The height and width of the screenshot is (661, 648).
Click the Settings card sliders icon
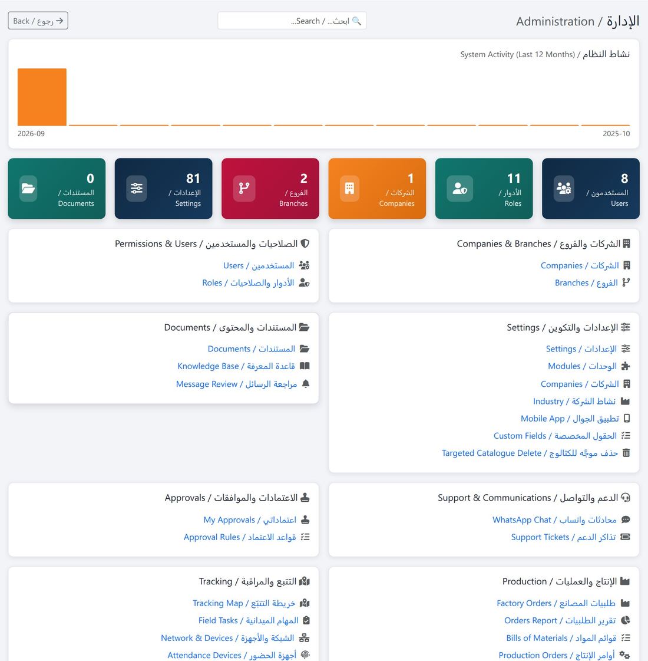(x=137, y=188)
